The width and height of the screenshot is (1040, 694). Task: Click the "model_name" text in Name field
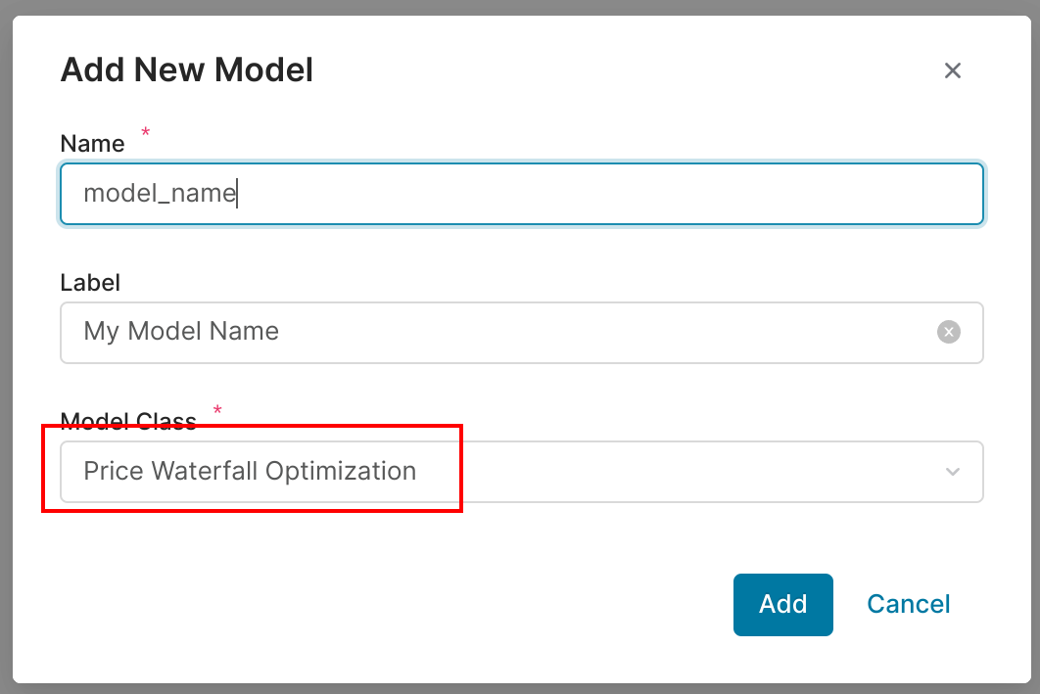coord(159,193)
